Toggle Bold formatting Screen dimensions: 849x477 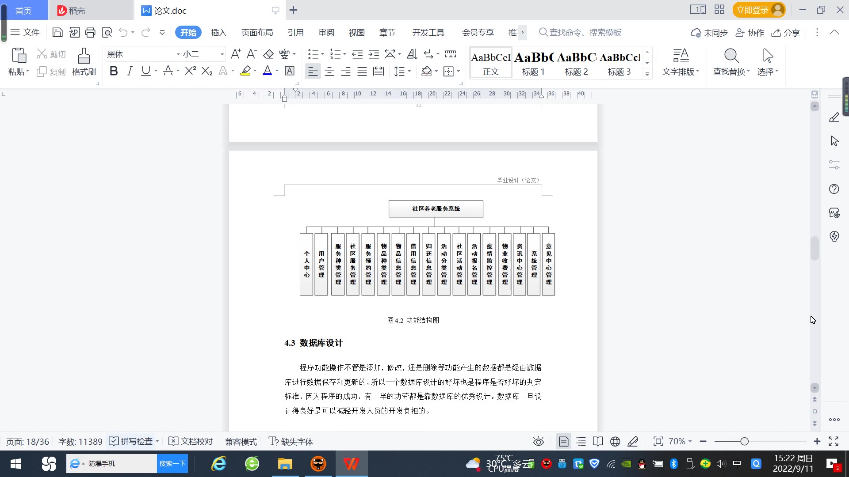[114, 71]
